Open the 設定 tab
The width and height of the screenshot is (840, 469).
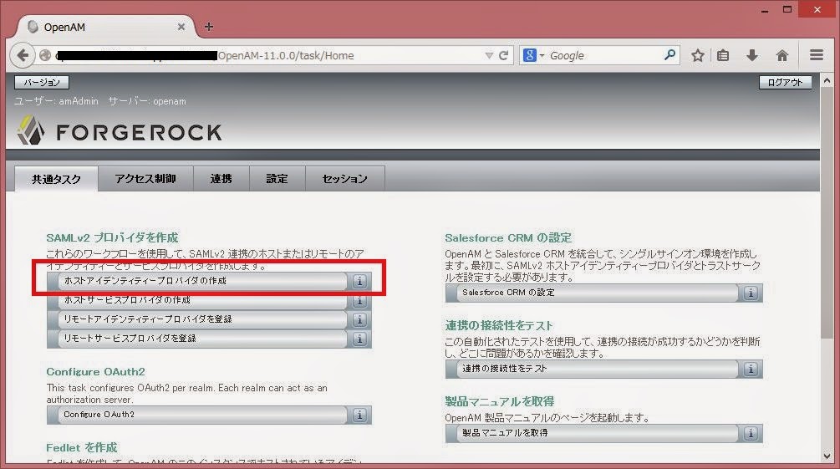point(277,179)
